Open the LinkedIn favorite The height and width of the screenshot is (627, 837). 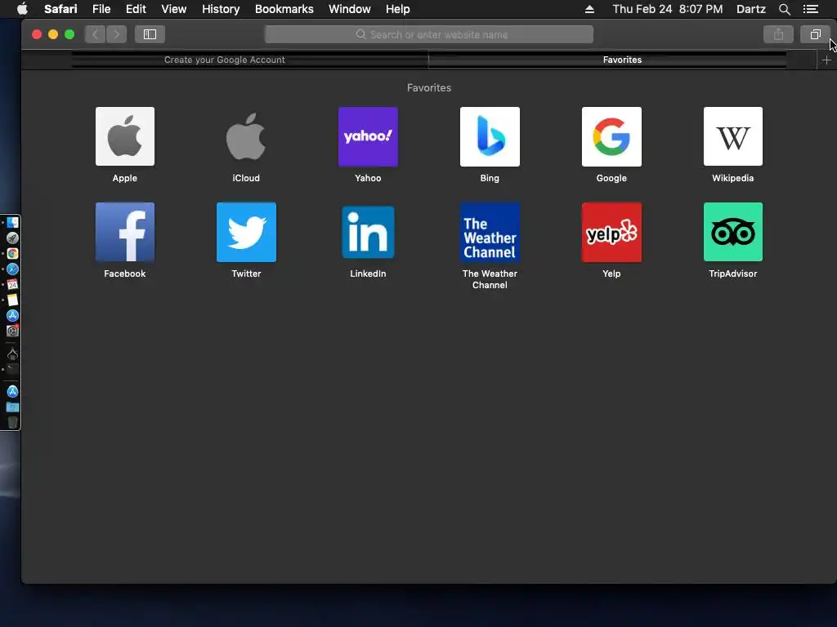tap(368, 232)
